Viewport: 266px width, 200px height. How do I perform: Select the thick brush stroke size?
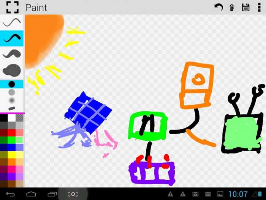point(12,54)
